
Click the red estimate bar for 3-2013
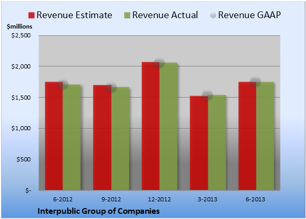click(x=199, y=143)
